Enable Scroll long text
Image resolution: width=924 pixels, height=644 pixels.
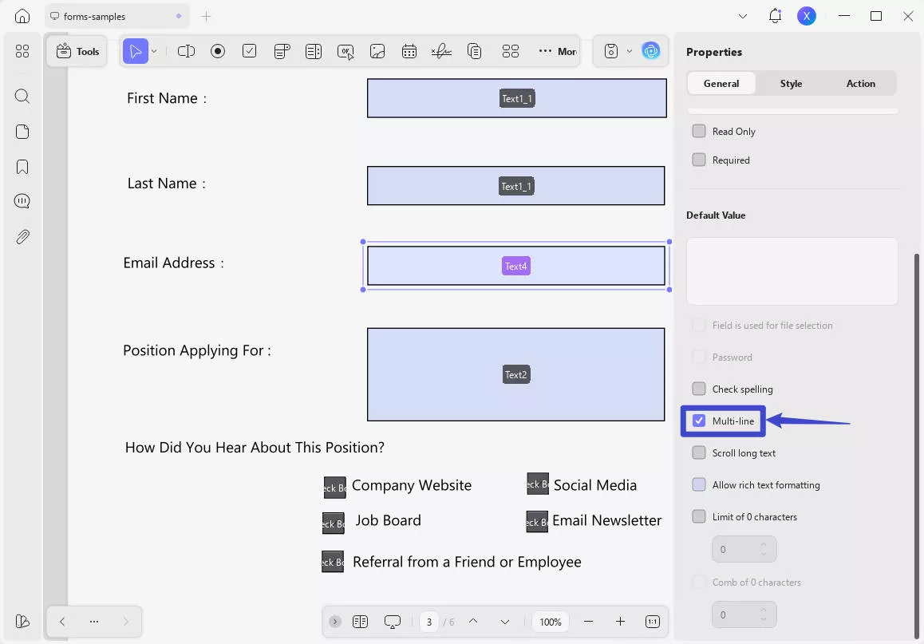point(700,452)
